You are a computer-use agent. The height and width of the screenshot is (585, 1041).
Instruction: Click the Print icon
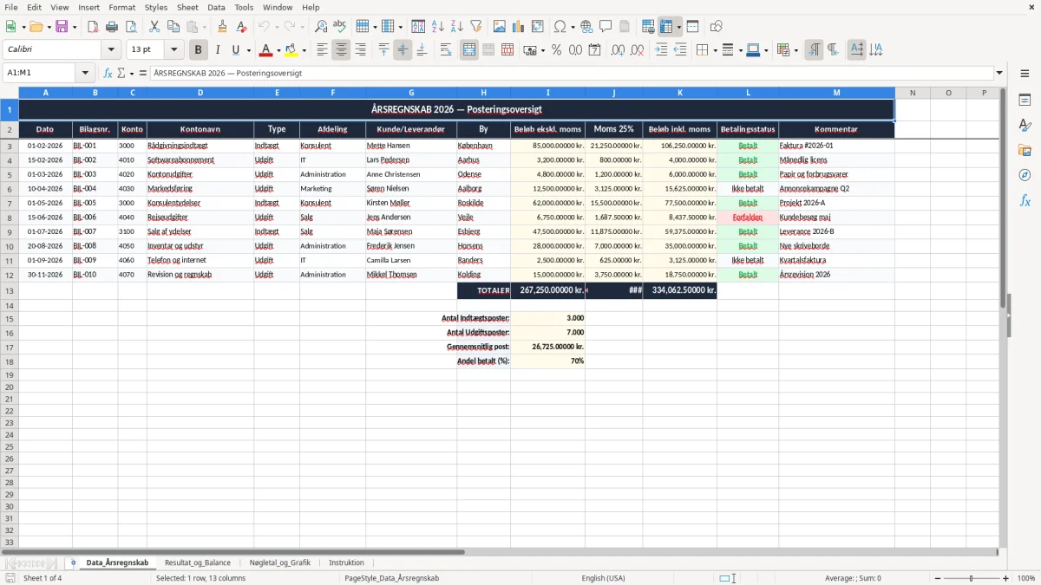(112, 27)
